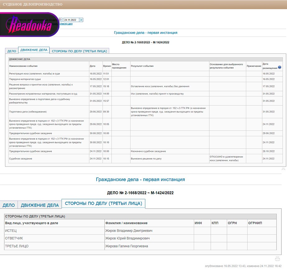Click defendant name Жиров Юрий Владимирович

tap(127, 238)
